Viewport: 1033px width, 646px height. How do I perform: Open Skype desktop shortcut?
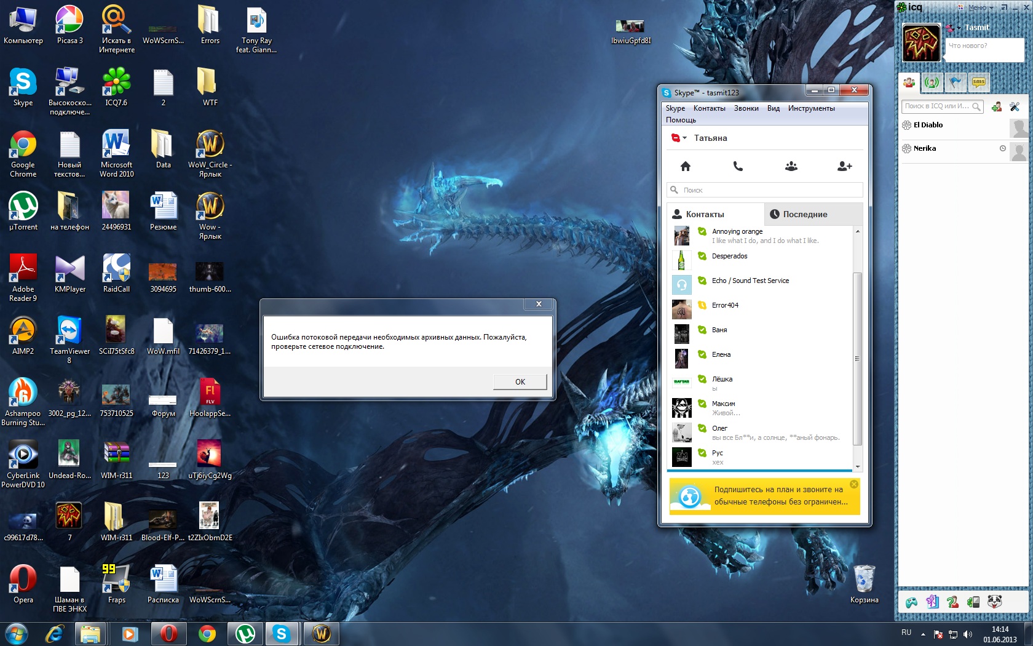[x=23, y=87]
